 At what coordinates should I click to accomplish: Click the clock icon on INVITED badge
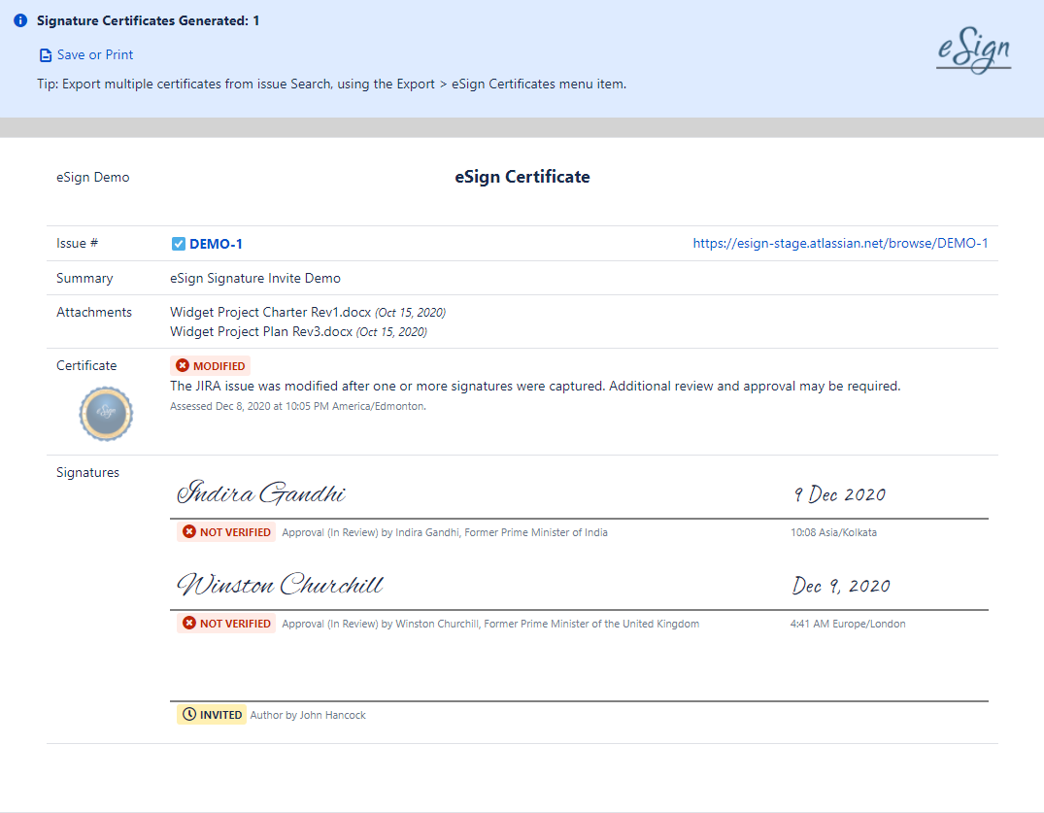(189, 715)
